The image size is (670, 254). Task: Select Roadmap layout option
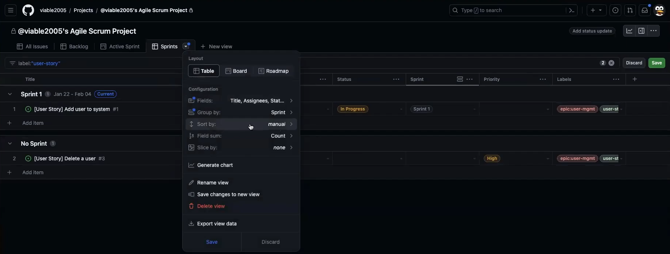273,71
